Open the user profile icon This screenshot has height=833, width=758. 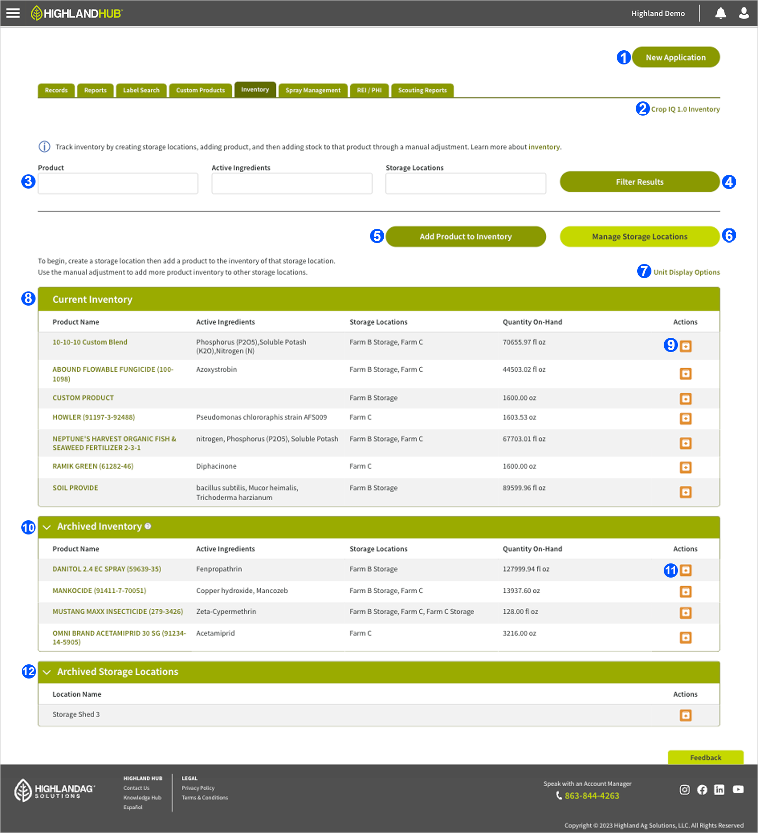(x=743, y=13)
